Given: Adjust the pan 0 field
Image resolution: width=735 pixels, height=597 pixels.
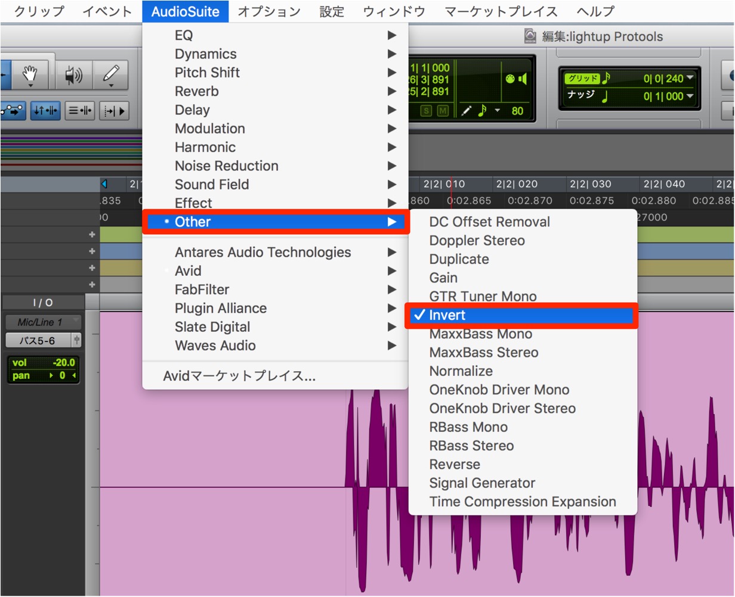Looking at the screenshot, I should [44, 375].
